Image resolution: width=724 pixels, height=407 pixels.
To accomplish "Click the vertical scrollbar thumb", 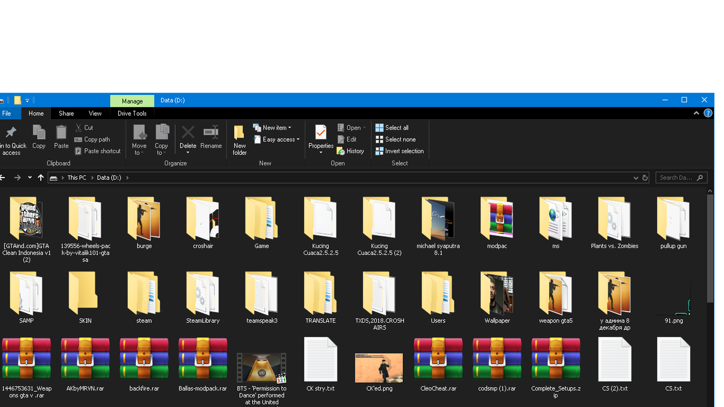I will [710, 249].
